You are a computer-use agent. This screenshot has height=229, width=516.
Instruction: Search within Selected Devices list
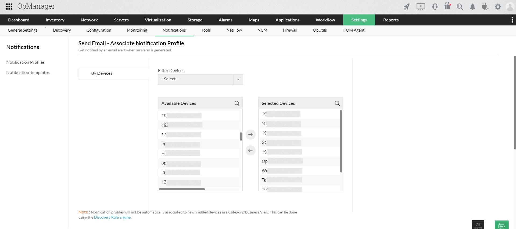click(x=337, y=103)
